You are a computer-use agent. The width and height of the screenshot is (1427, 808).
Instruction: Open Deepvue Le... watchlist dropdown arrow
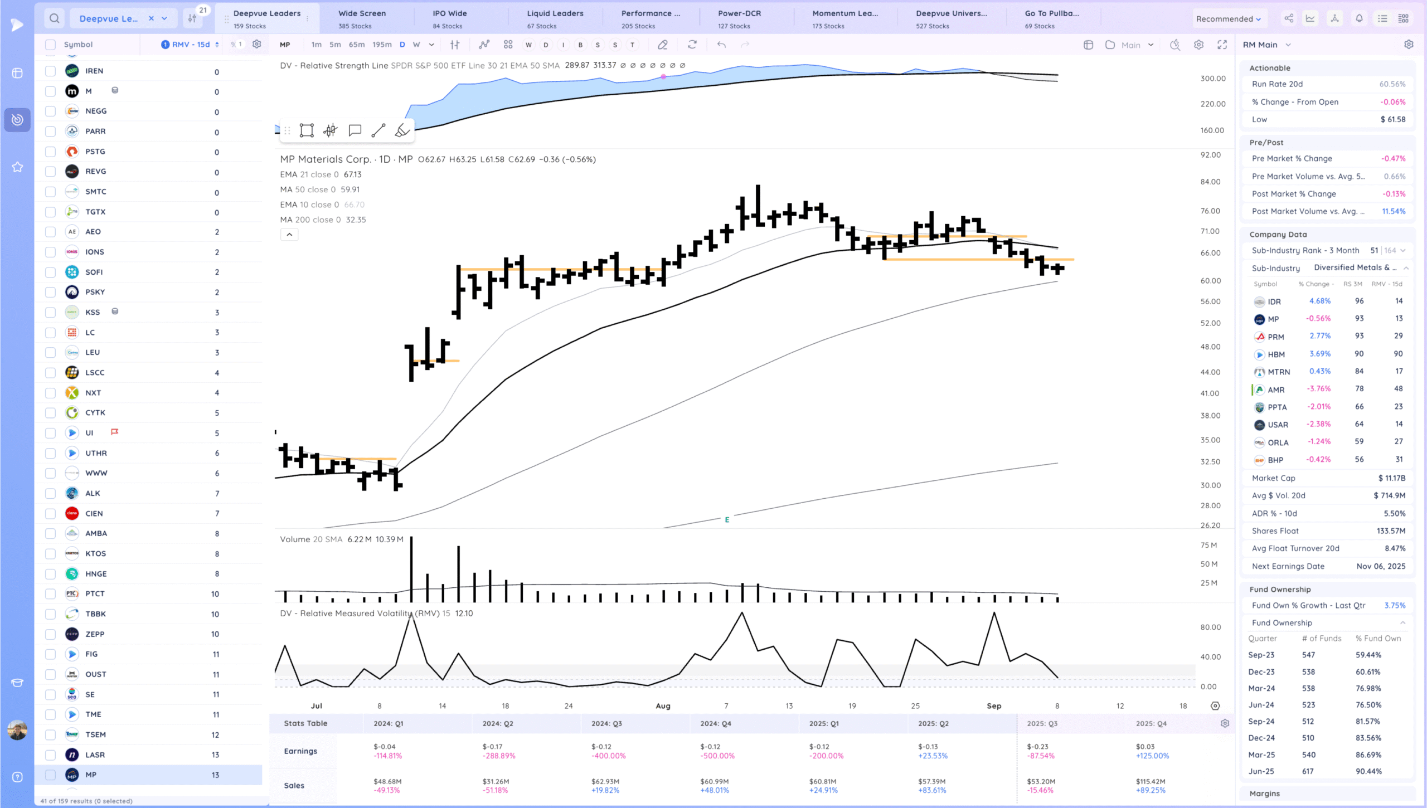pos(164,18)
